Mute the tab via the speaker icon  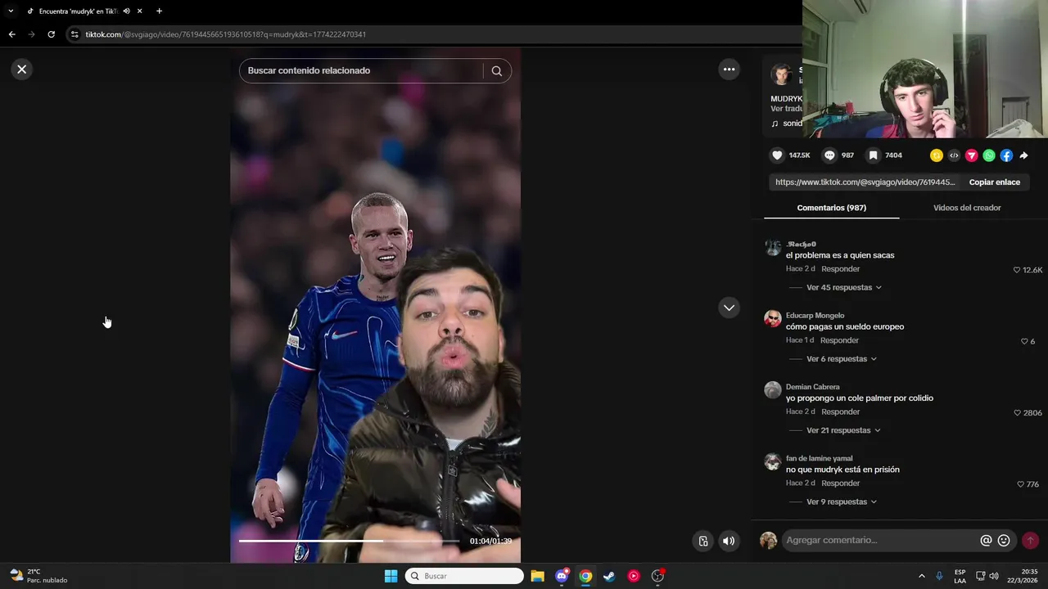(x=126, y=11)
